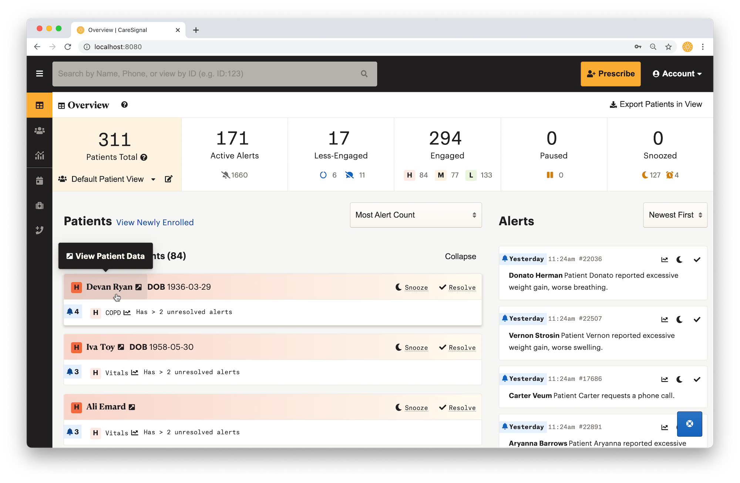
Task: Click the Devan Ryan patient name
Action: point(109,287)
